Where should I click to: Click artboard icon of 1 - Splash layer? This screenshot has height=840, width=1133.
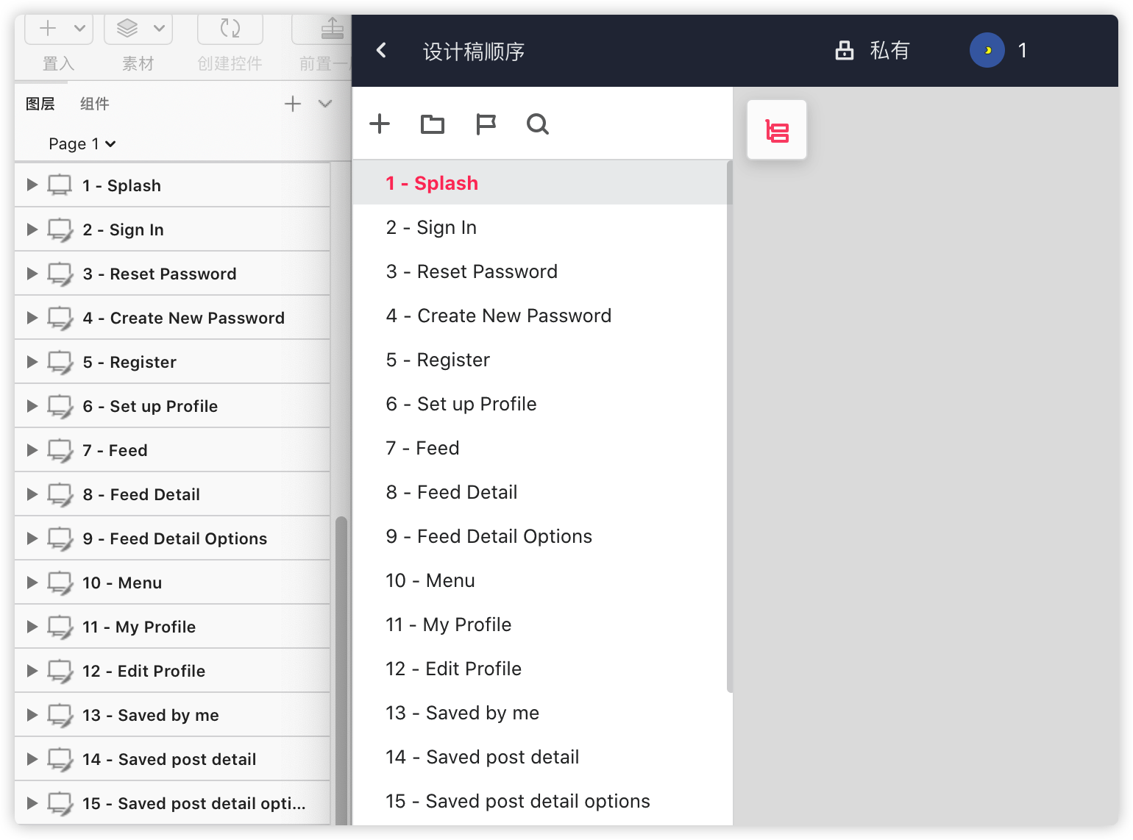coord(60,185)
